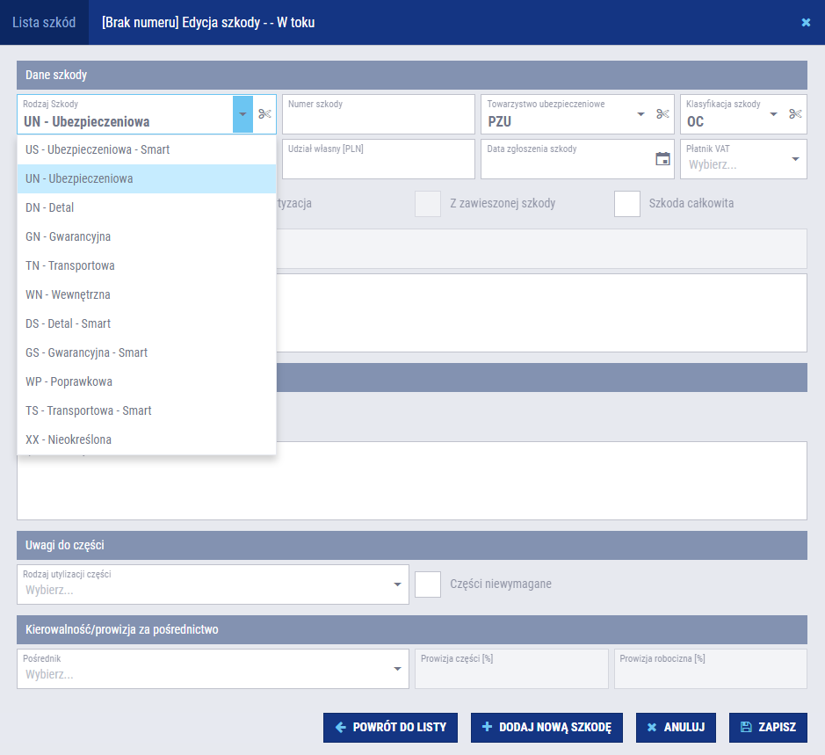Enable the Części niewymagane checkbox
The height and width of the screenshot is (755, 825).
tap(428, 584)
